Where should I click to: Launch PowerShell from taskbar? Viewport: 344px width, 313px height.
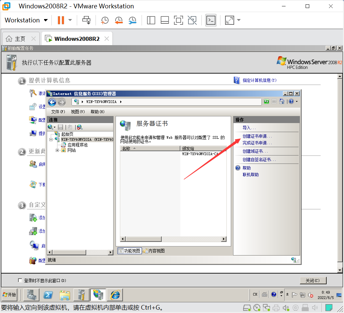[48, 295]
